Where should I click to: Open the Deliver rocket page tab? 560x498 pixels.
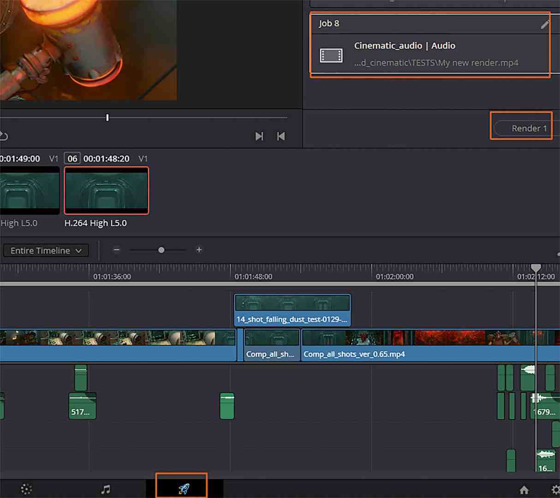[184, 489]
